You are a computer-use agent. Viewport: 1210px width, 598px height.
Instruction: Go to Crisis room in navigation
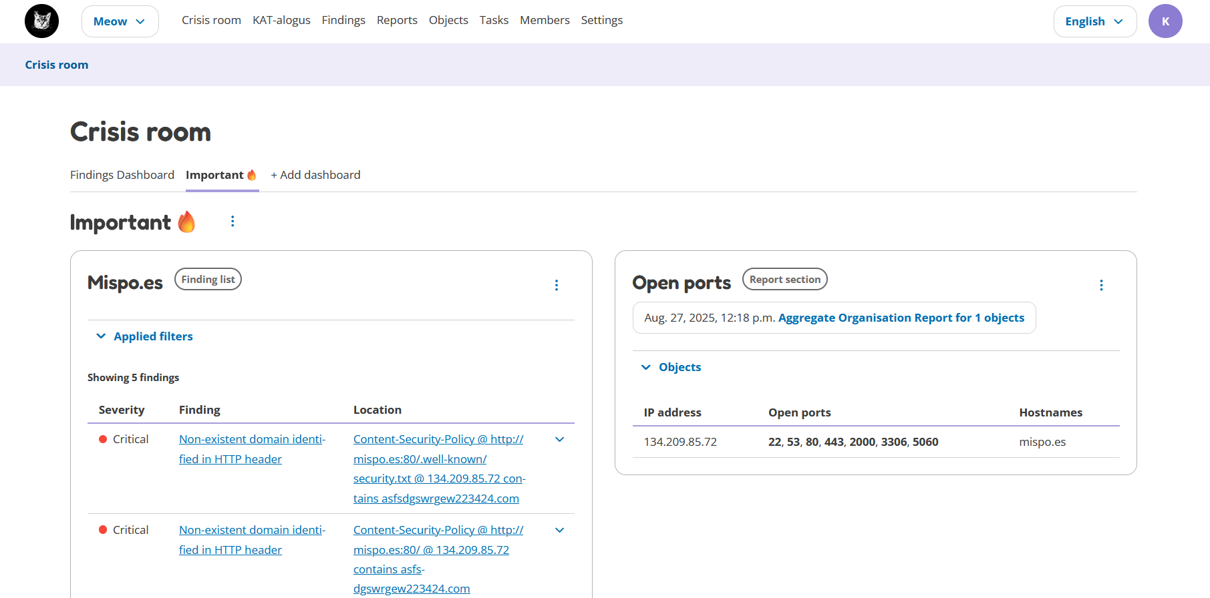pyautogui.click(x=211, y=20)
